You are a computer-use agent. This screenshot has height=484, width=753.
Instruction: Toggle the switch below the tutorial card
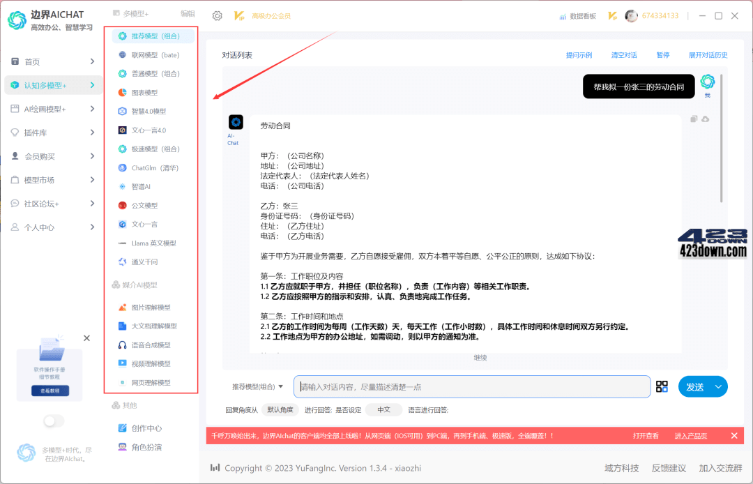54,421
